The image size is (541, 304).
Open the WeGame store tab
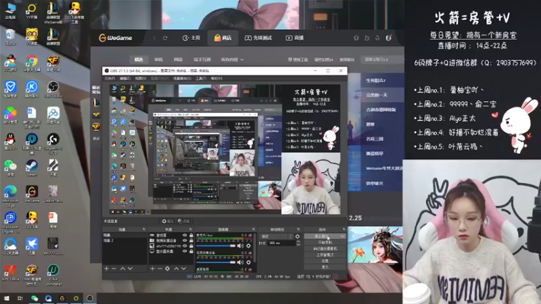tap(223, 38)
